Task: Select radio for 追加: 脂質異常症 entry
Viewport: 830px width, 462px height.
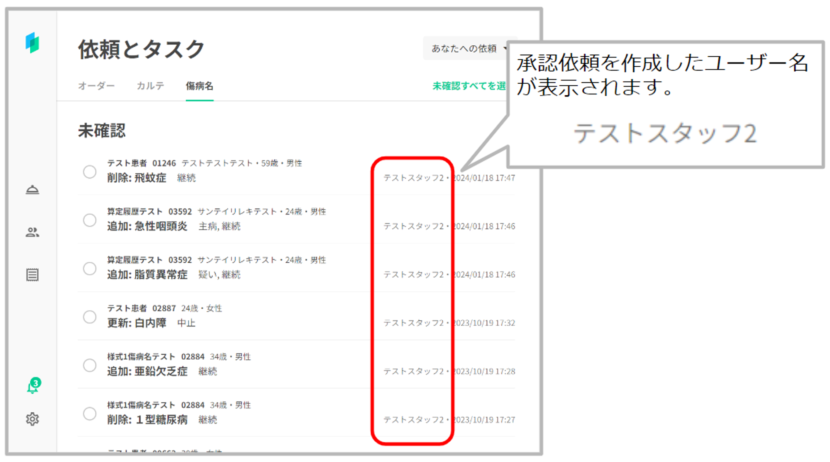Action: [90, 268]
